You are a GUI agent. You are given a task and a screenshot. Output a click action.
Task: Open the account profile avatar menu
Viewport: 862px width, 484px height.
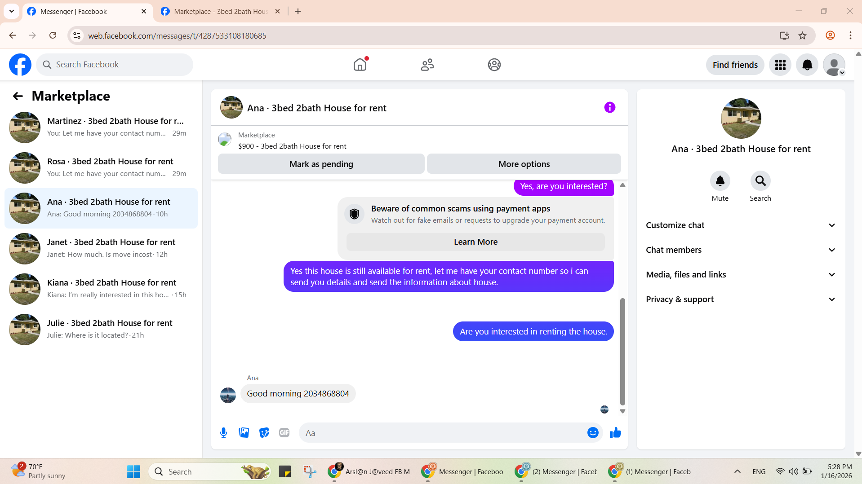click(x=834, y=65)
